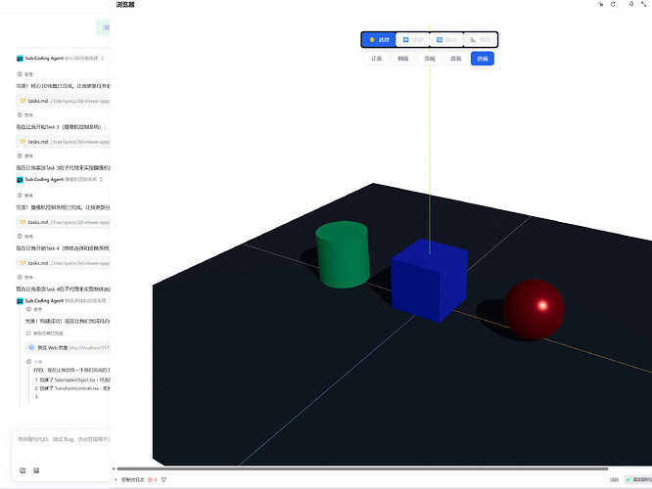Click the preview globe icon beside 预览 Web 页面
The image size is (652, 489).
31,348
